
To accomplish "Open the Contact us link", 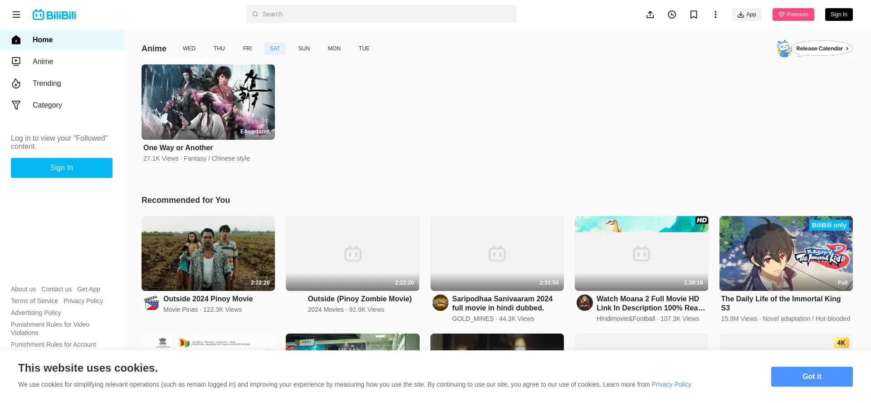I will pyautogui.click(x=56, y=290).
